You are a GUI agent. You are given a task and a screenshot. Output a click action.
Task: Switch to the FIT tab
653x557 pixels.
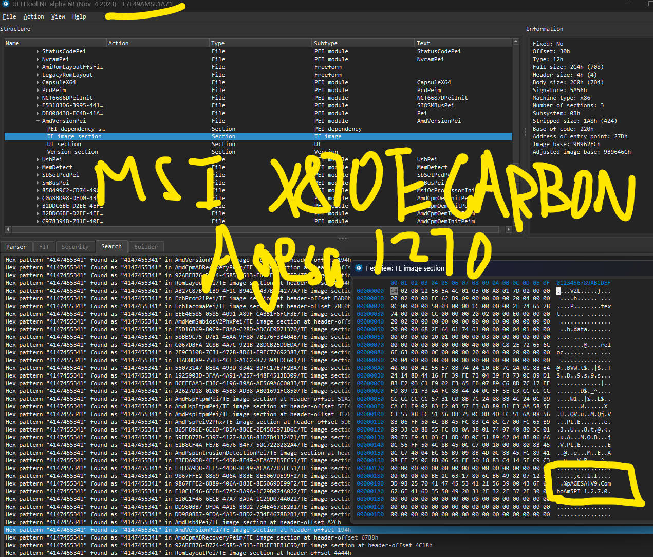click(44, 247)
